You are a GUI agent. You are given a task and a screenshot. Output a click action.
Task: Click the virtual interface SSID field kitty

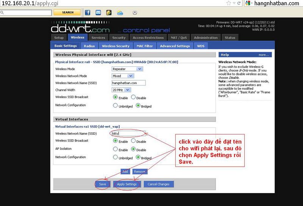(129, 134)
